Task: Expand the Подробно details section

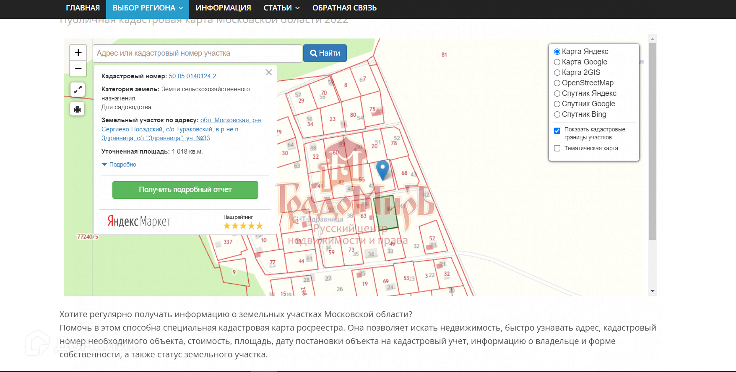Action: [x=122, y=164]
